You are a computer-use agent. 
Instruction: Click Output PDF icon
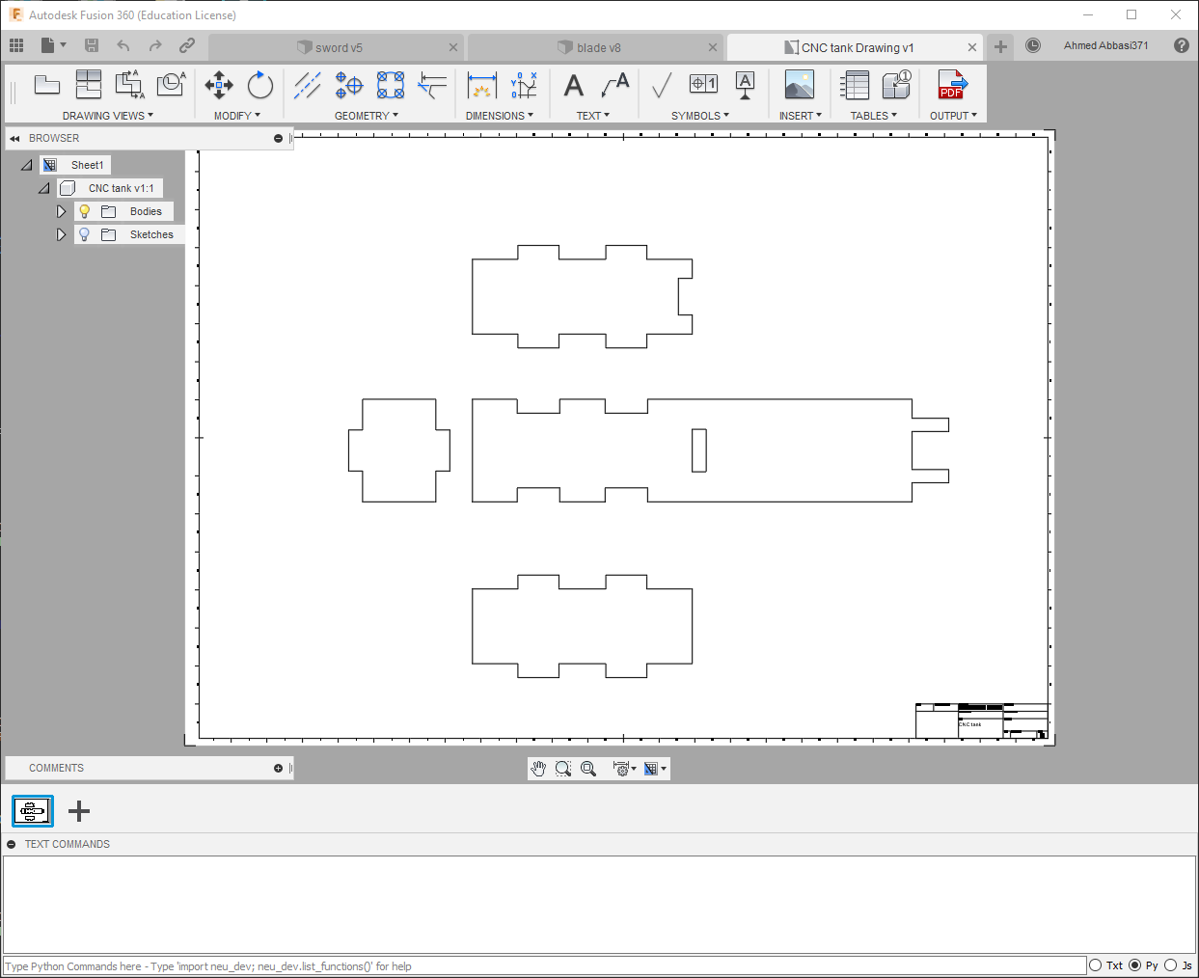pyautogui.click(x=952, y=85)
